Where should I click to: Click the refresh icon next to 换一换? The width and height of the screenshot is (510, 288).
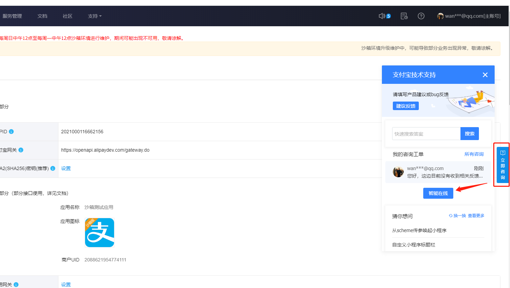pos(451,216)
